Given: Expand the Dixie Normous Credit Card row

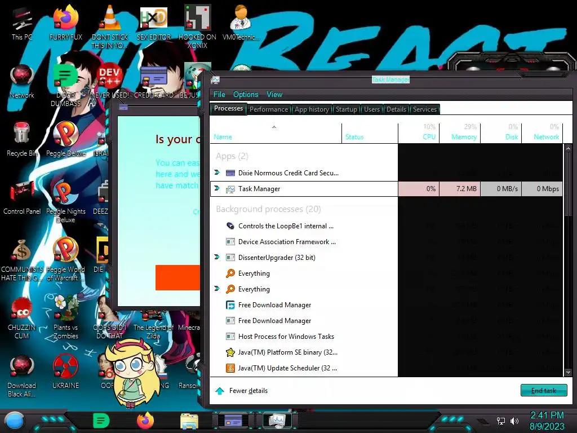Looking at the screenshot, I should point(217,173).
